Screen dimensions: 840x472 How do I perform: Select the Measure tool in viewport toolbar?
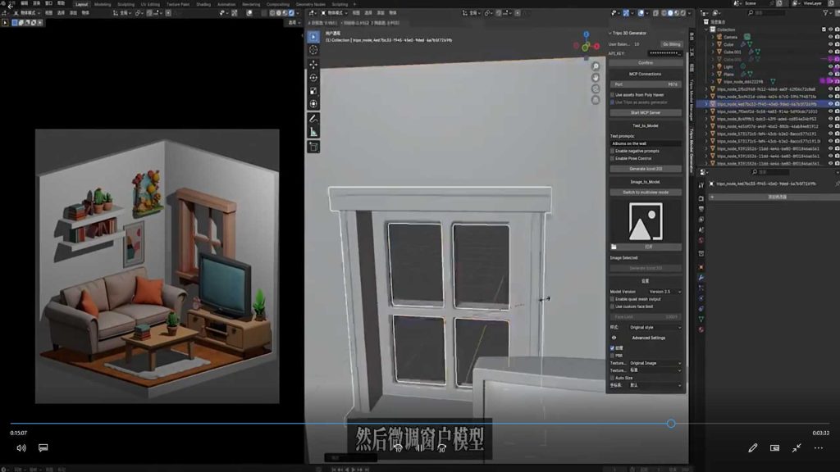pos(313,132)
